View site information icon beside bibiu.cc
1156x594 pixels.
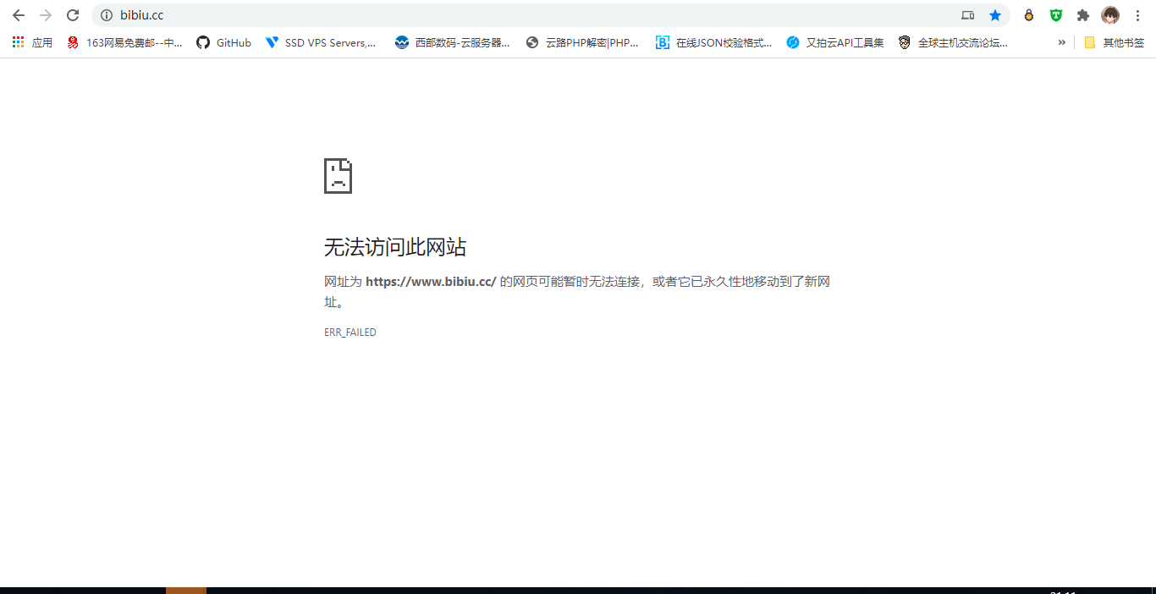point(107,15)
